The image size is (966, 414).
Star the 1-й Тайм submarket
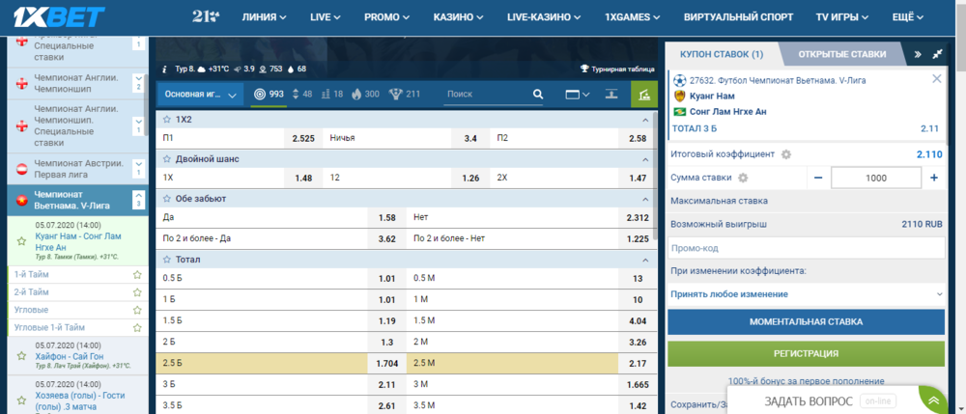pos(137,275)
